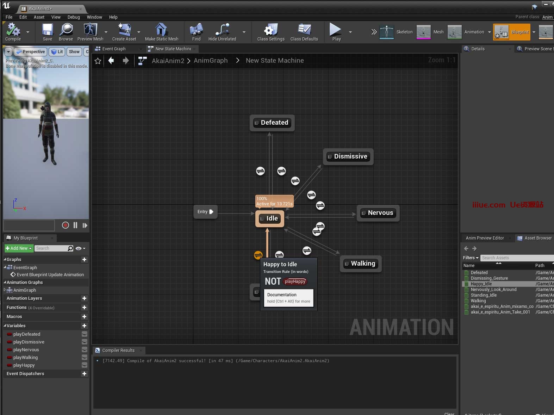Click the Hide Unrelated toolbar icon
The height and width of the screenshot is (415, 554).
coord(222,30)
